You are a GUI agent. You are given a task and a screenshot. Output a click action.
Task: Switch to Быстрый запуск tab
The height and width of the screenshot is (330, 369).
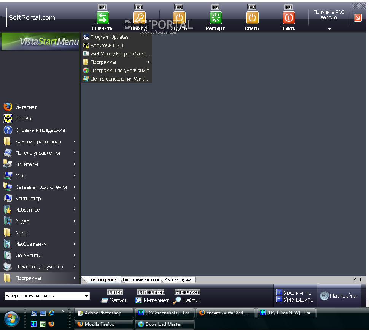pyautogui.click(x=141, y=279)
